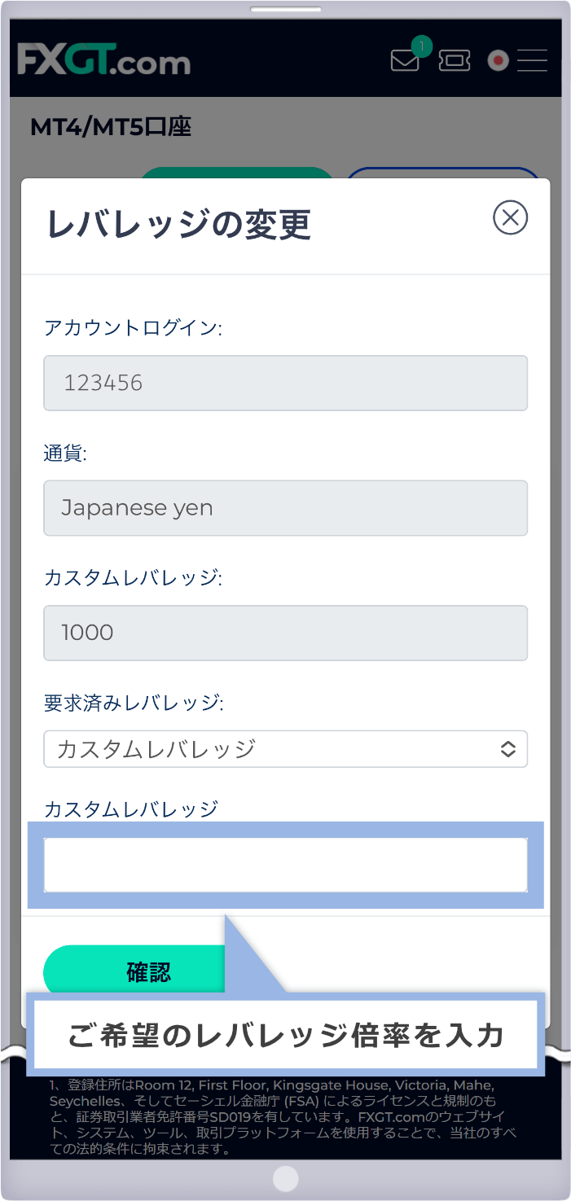The height and width of the screenshot is (1201, 571).
Task: Click the highlighted custom leverage input field
Action: (x=286, y=865)
